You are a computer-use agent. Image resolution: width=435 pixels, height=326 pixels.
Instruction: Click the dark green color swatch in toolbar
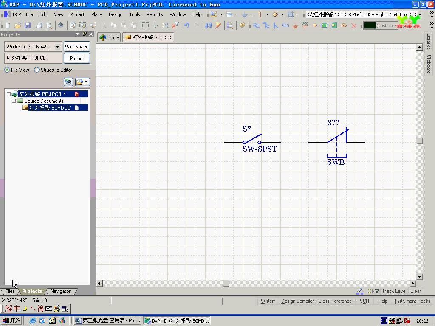pyautogui.click(x=370, y=25)
